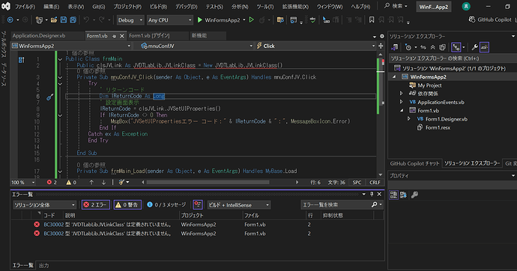Click the alphabetical sort icon in Properties panel

point(403,195)
